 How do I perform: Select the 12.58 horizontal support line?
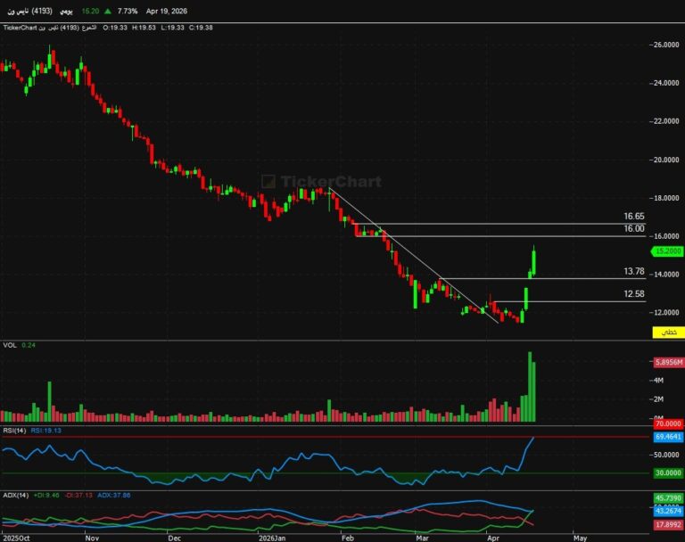click(x=571, y=302)
